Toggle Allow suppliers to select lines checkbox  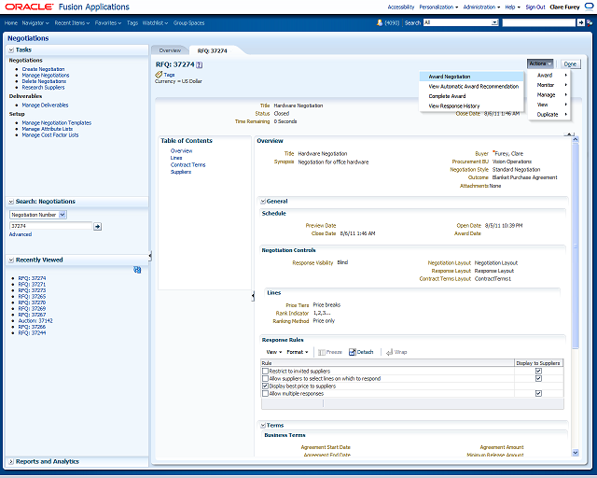265,378
